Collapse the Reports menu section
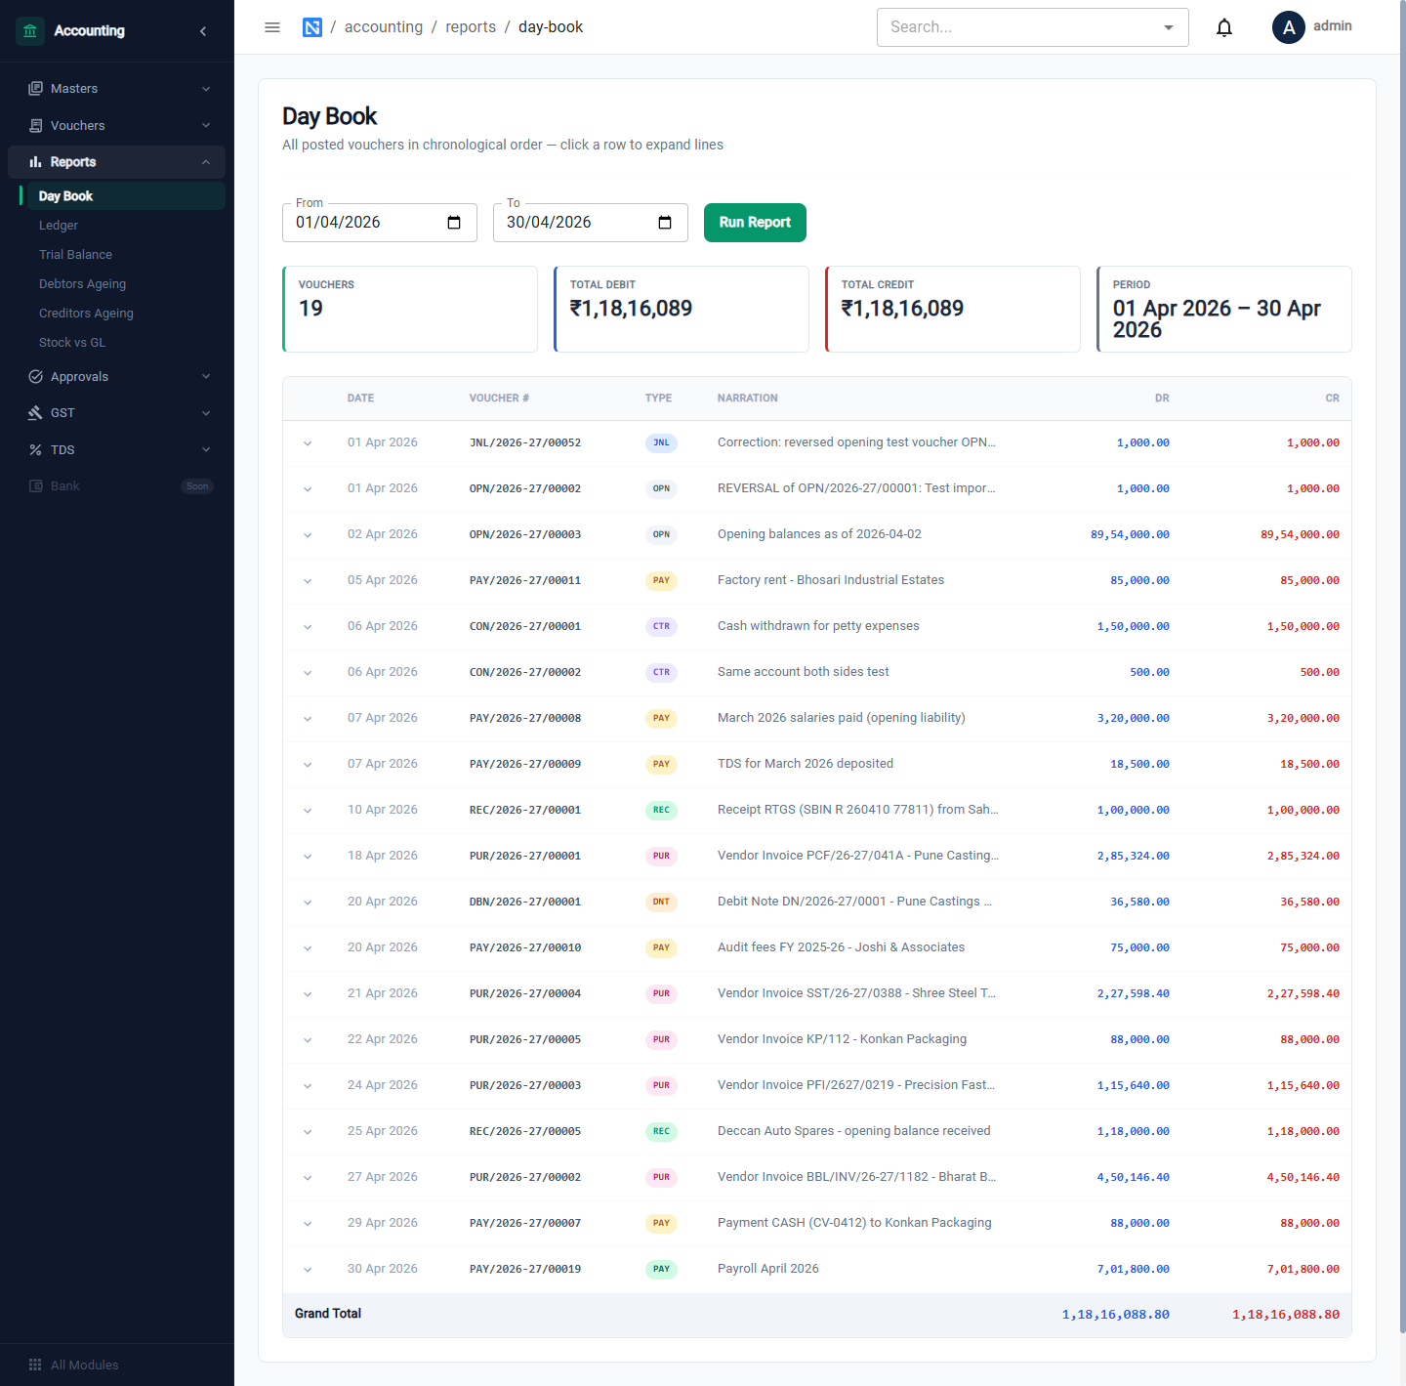This screenshot has height=1386, width=1406. [x=206, y=162]
